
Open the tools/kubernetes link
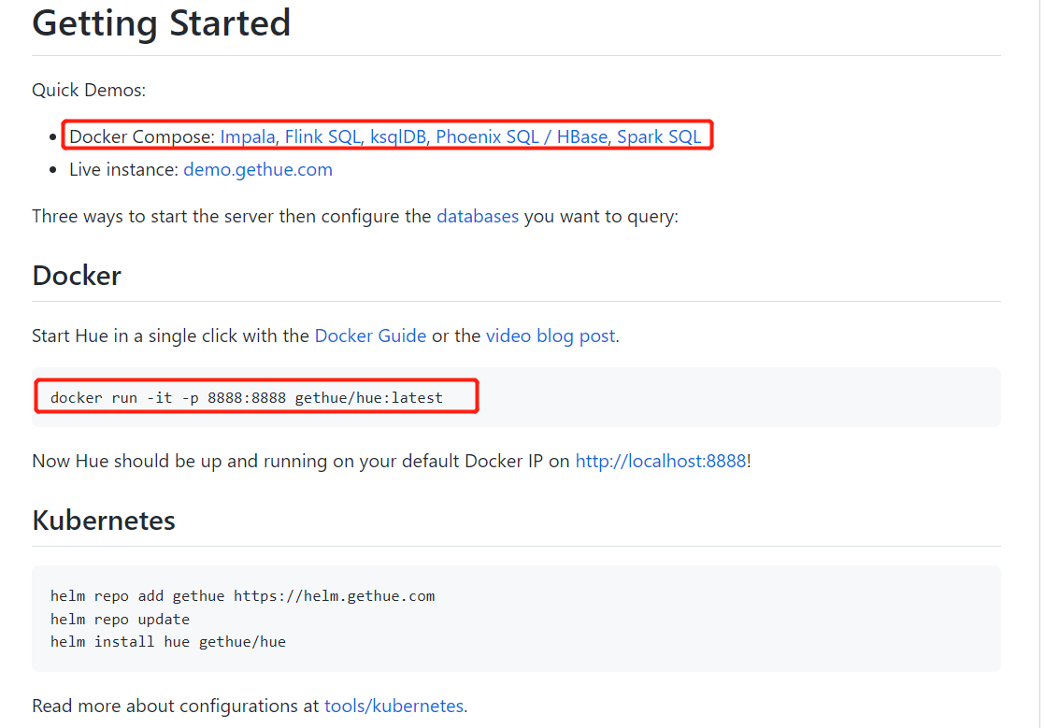pyautogui.click(x=394, y=706)
